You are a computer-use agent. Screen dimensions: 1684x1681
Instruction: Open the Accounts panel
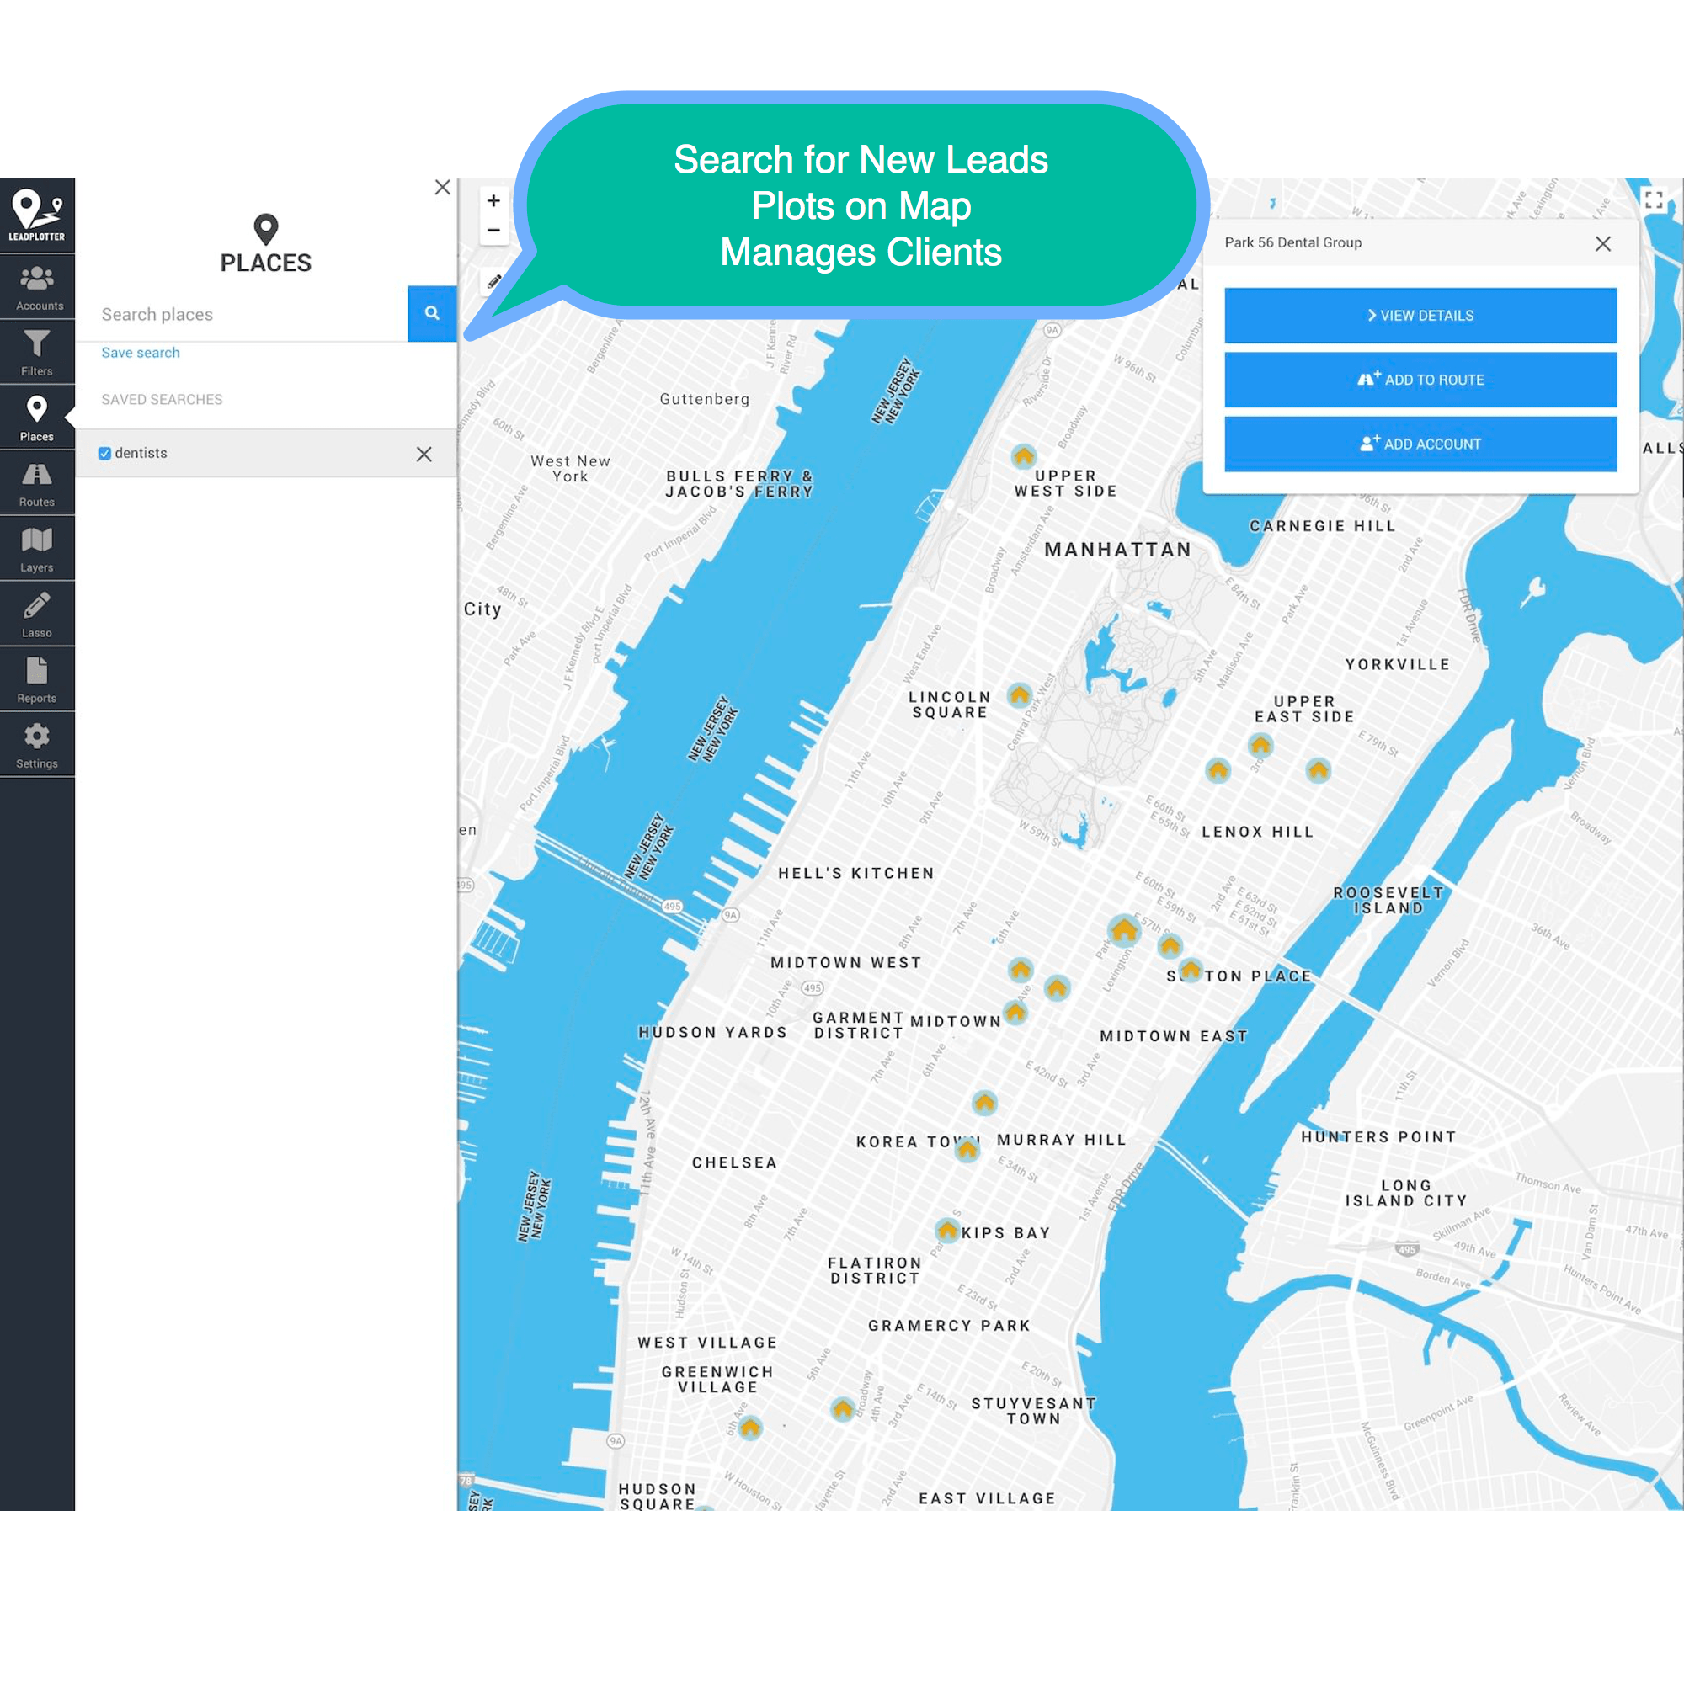coord(38,286)
